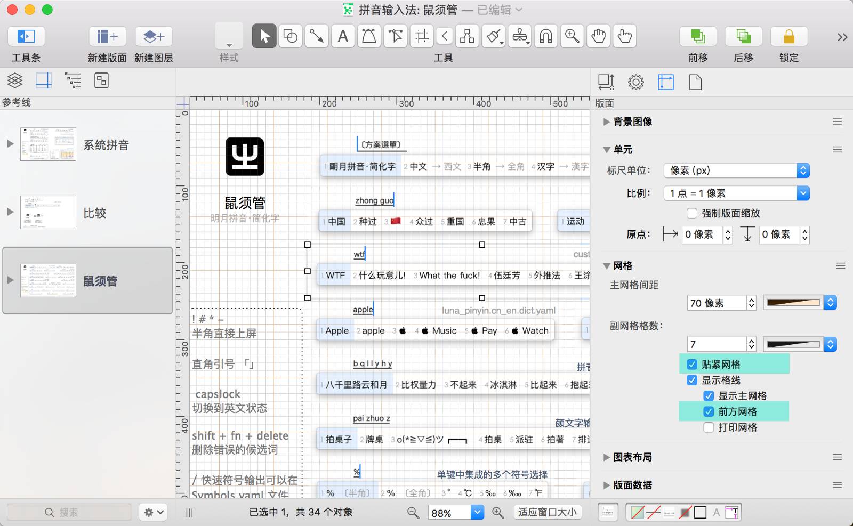Image resolution: width=853 pixels, height=526 pixels.
Task: Open the object properties gear inspector tab
Action: tap(635, 82)
